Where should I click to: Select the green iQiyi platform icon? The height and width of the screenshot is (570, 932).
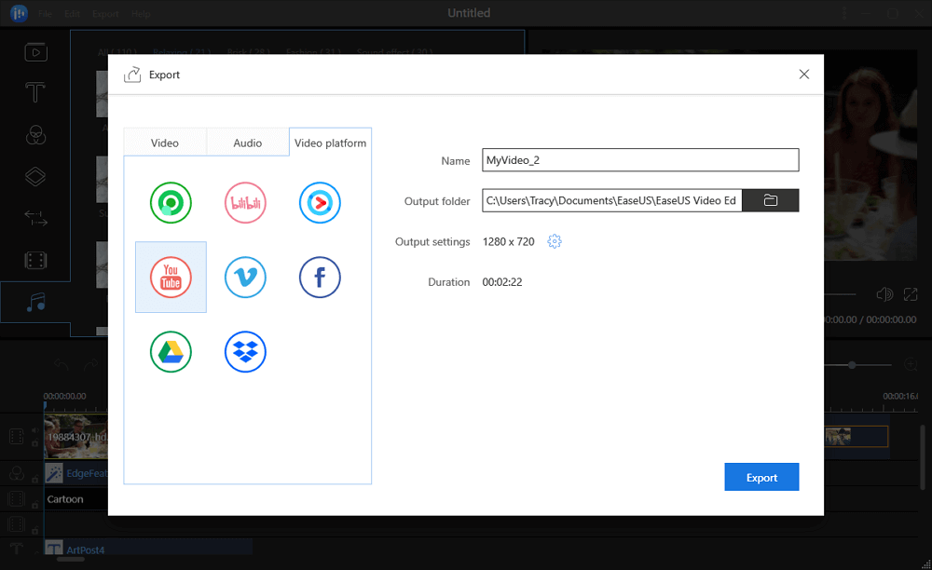pyautogui.click(x=171, y=202)
